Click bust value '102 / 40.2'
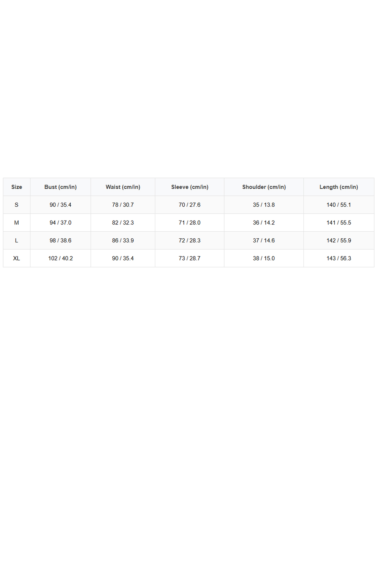 coord(61,258)
